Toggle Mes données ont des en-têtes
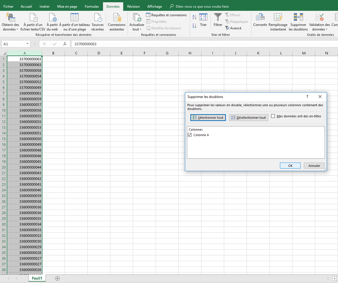Screen dimensions: 338x283 pyautogui.click(x=273, y=116)
